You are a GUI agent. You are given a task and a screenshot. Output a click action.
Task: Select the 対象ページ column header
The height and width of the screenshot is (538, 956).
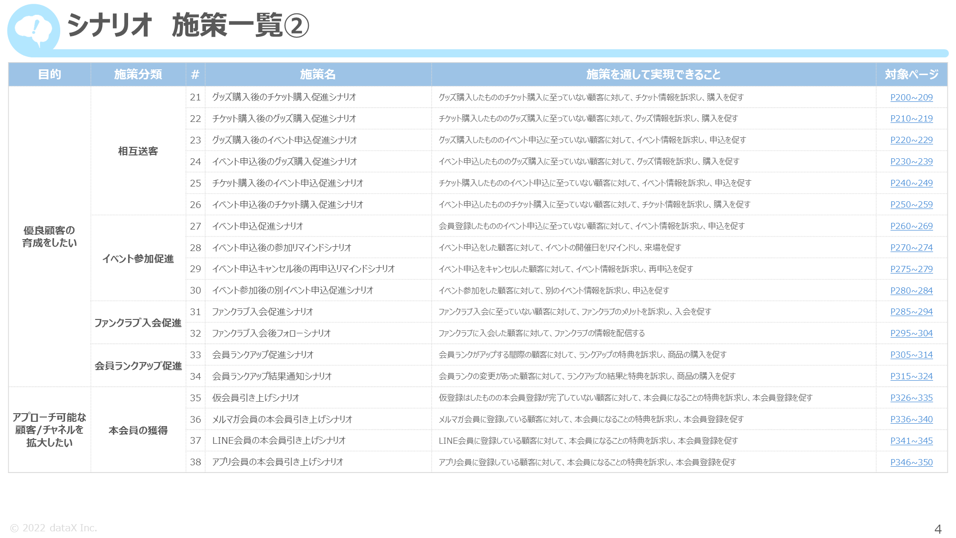(911, 75)
